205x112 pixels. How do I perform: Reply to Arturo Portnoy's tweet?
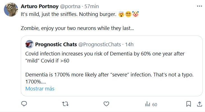[24, 104]
